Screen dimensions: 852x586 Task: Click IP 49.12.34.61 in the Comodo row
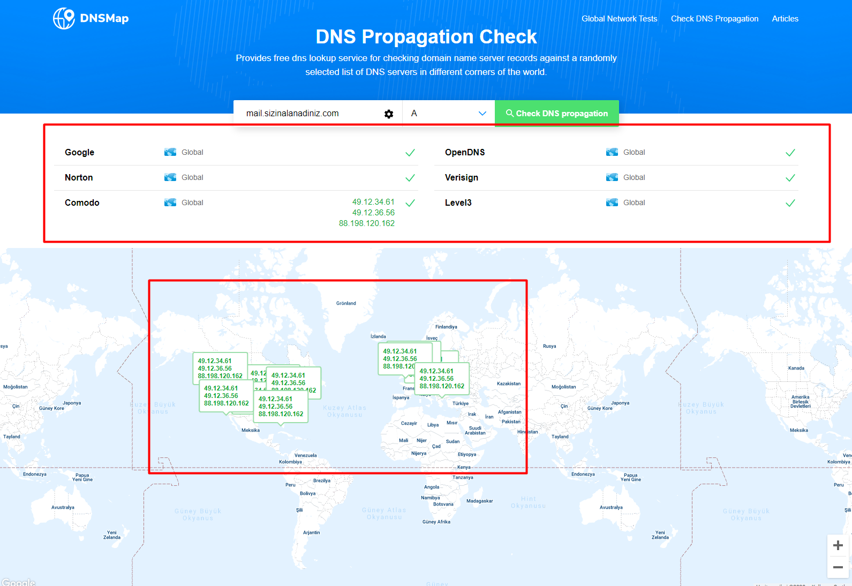click(373, 202)
